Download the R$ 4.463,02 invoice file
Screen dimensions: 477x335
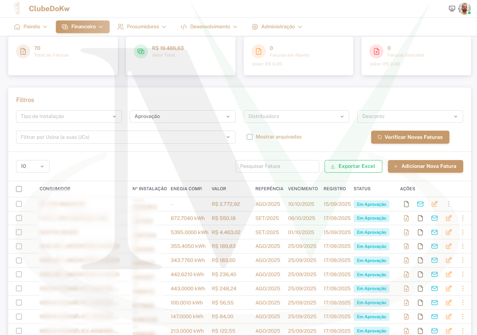(x=407, y=232)
